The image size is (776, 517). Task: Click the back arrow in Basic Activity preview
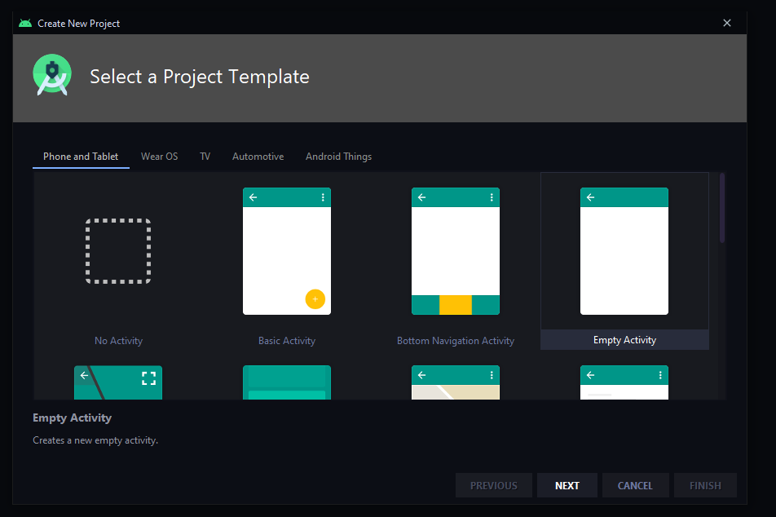tap(253, 197)
